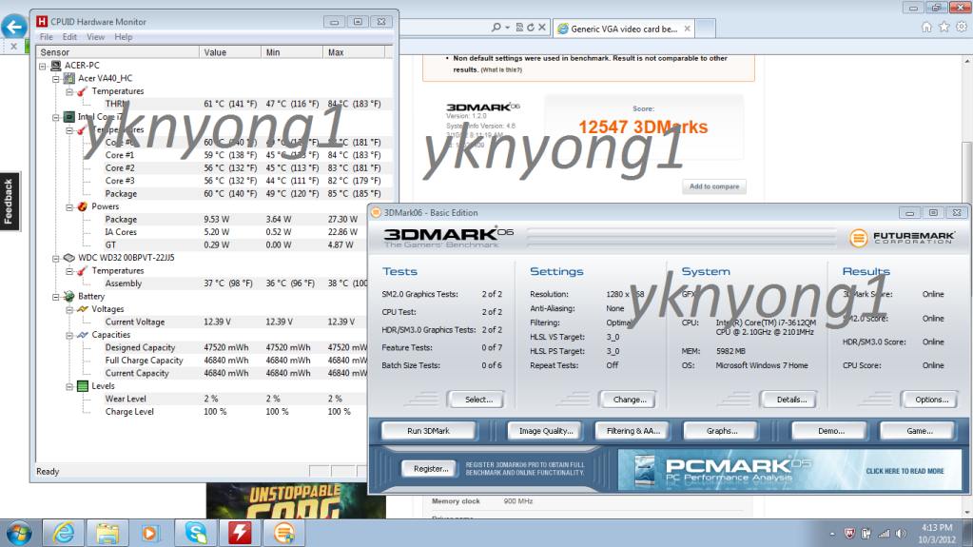973x547 pixels.
Task: Click the WDC hard drive icon
Action: coord(68,258)
